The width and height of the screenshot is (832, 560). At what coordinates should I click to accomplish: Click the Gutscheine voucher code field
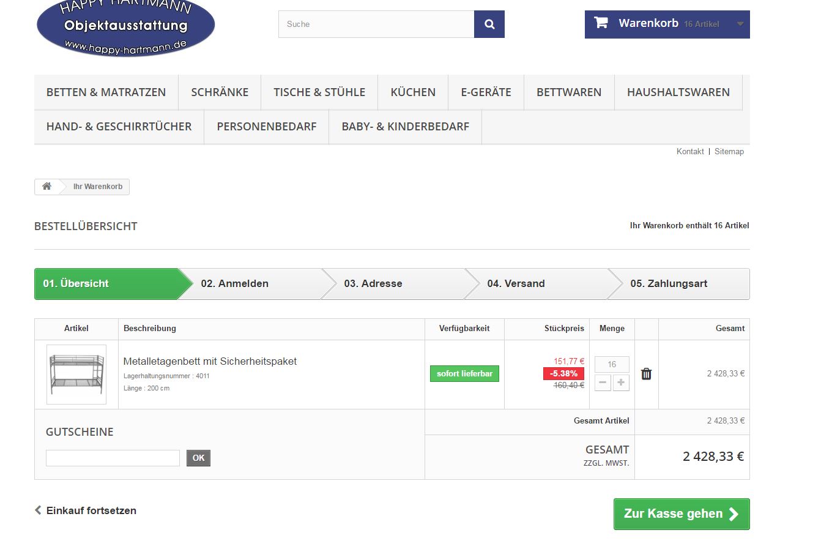pos(113,458)
